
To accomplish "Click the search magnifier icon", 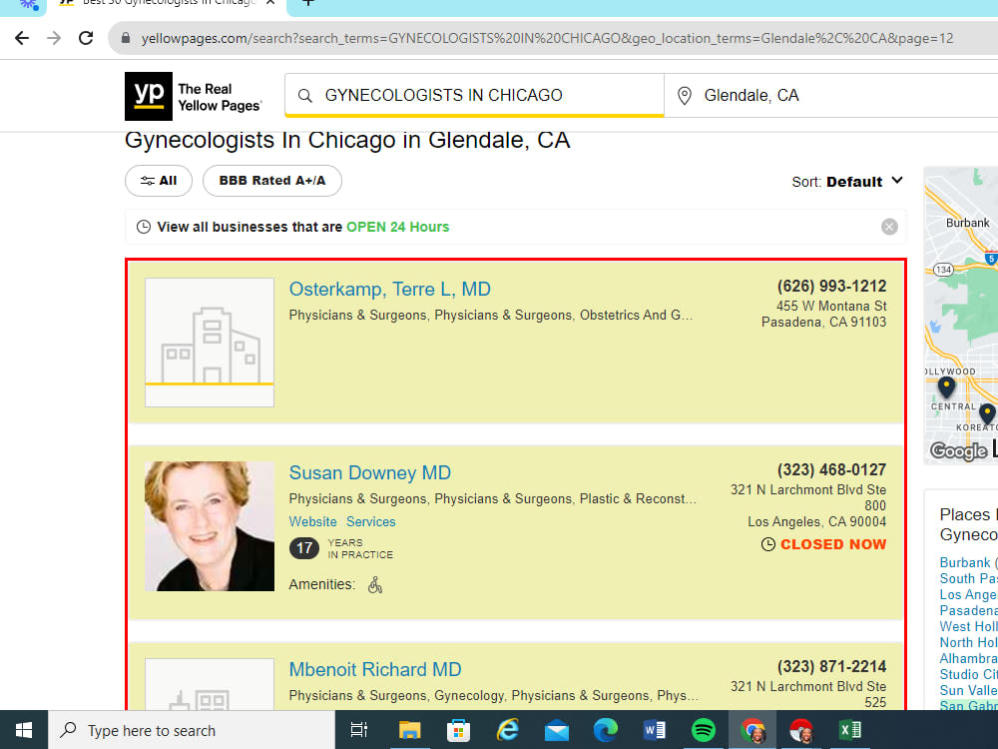I will [304, 96].
